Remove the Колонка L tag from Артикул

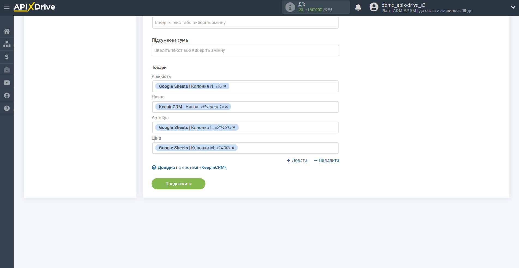[234, 127]
